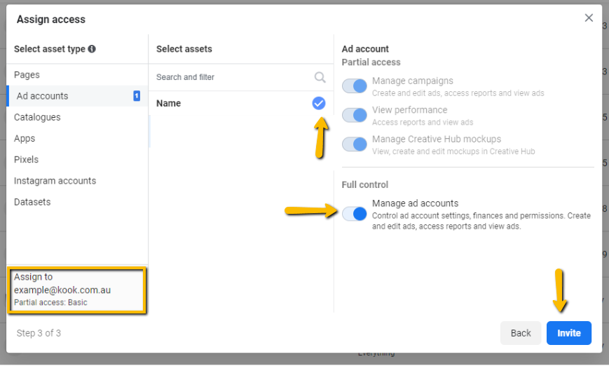
Task: Toggle Manage campaigns switch
Action: point(354,86)
